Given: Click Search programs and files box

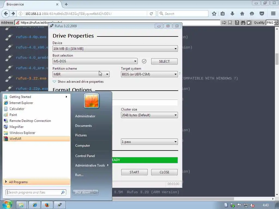Looking at the screenshot, I should point(36,192).
